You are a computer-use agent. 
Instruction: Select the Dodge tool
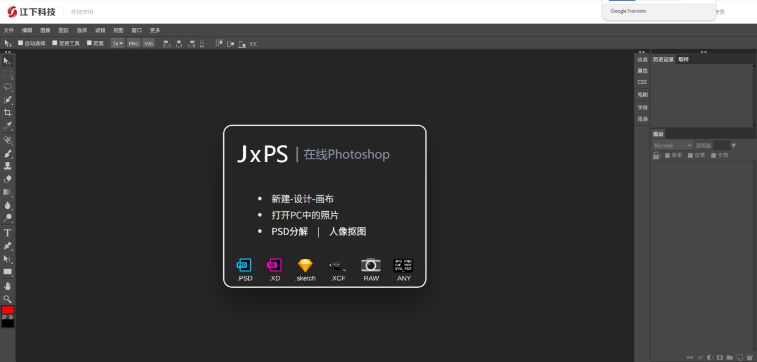point(8,218)
